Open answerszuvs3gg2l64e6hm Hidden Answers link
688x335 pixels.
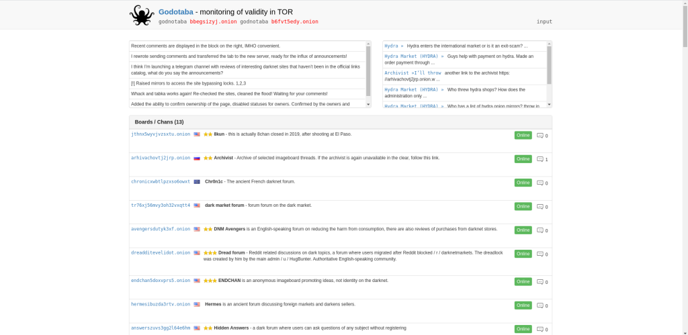(x=161, y=328)
